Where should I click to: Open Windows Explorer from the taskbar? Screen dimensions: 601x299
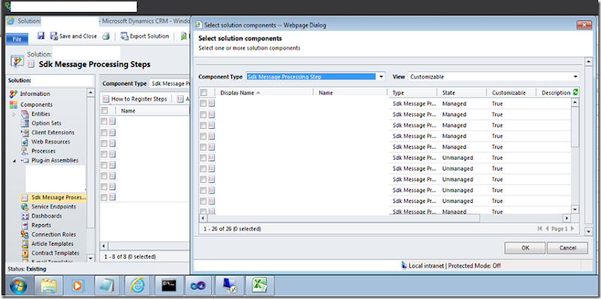[x=49, y=286]
